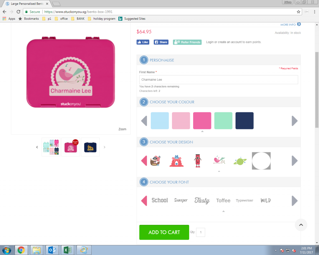
Task: Show more colours with right arrow
Action: 295,121
